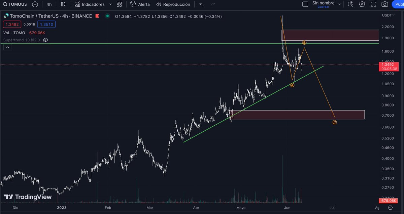
Task: Expand favorite indicators dropdown arrow
Action: [110, 4]
